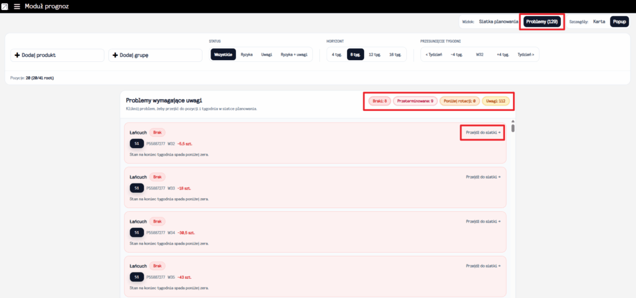Click the 51 badge in W33 card
The height and width of the screenshot is (298, 636).
pyautogui.click(x=137, y=188)
